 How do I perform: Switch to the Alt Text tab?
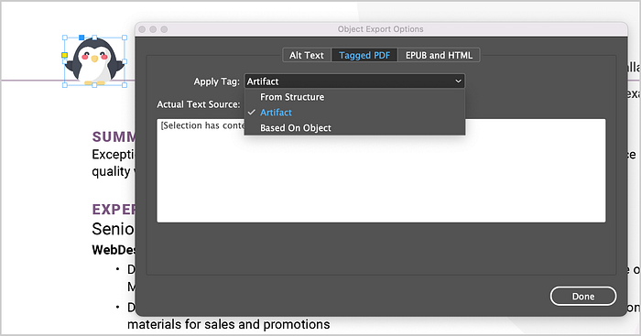pos(307,55)
